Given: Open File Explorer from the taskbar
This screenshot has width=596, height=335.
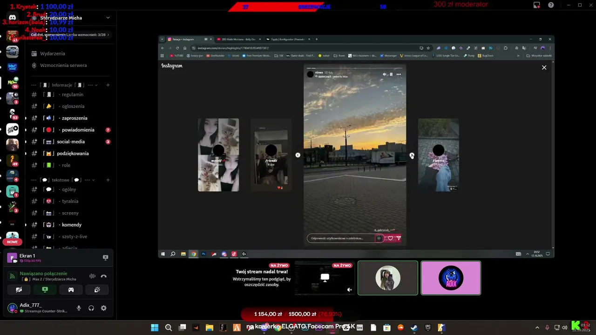Looking at the screenshot, I should coord(210,328).
